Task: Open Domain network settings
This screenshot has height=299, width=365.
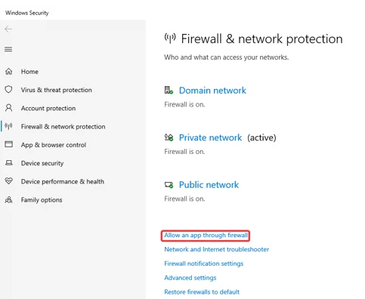Action: coord(212,91)
